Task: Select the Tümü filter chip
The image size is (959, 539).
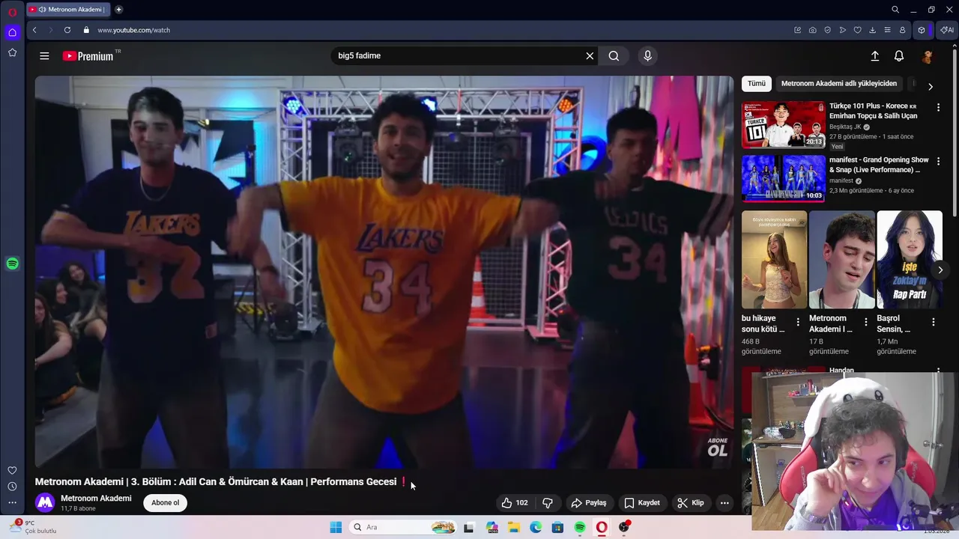Action: pos(757,84)
